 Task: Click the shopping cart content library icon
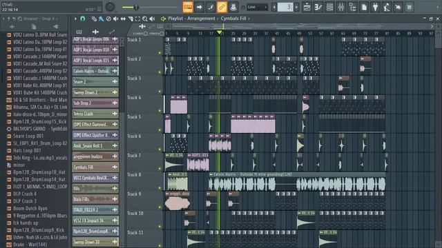click(x=410, y=8)
